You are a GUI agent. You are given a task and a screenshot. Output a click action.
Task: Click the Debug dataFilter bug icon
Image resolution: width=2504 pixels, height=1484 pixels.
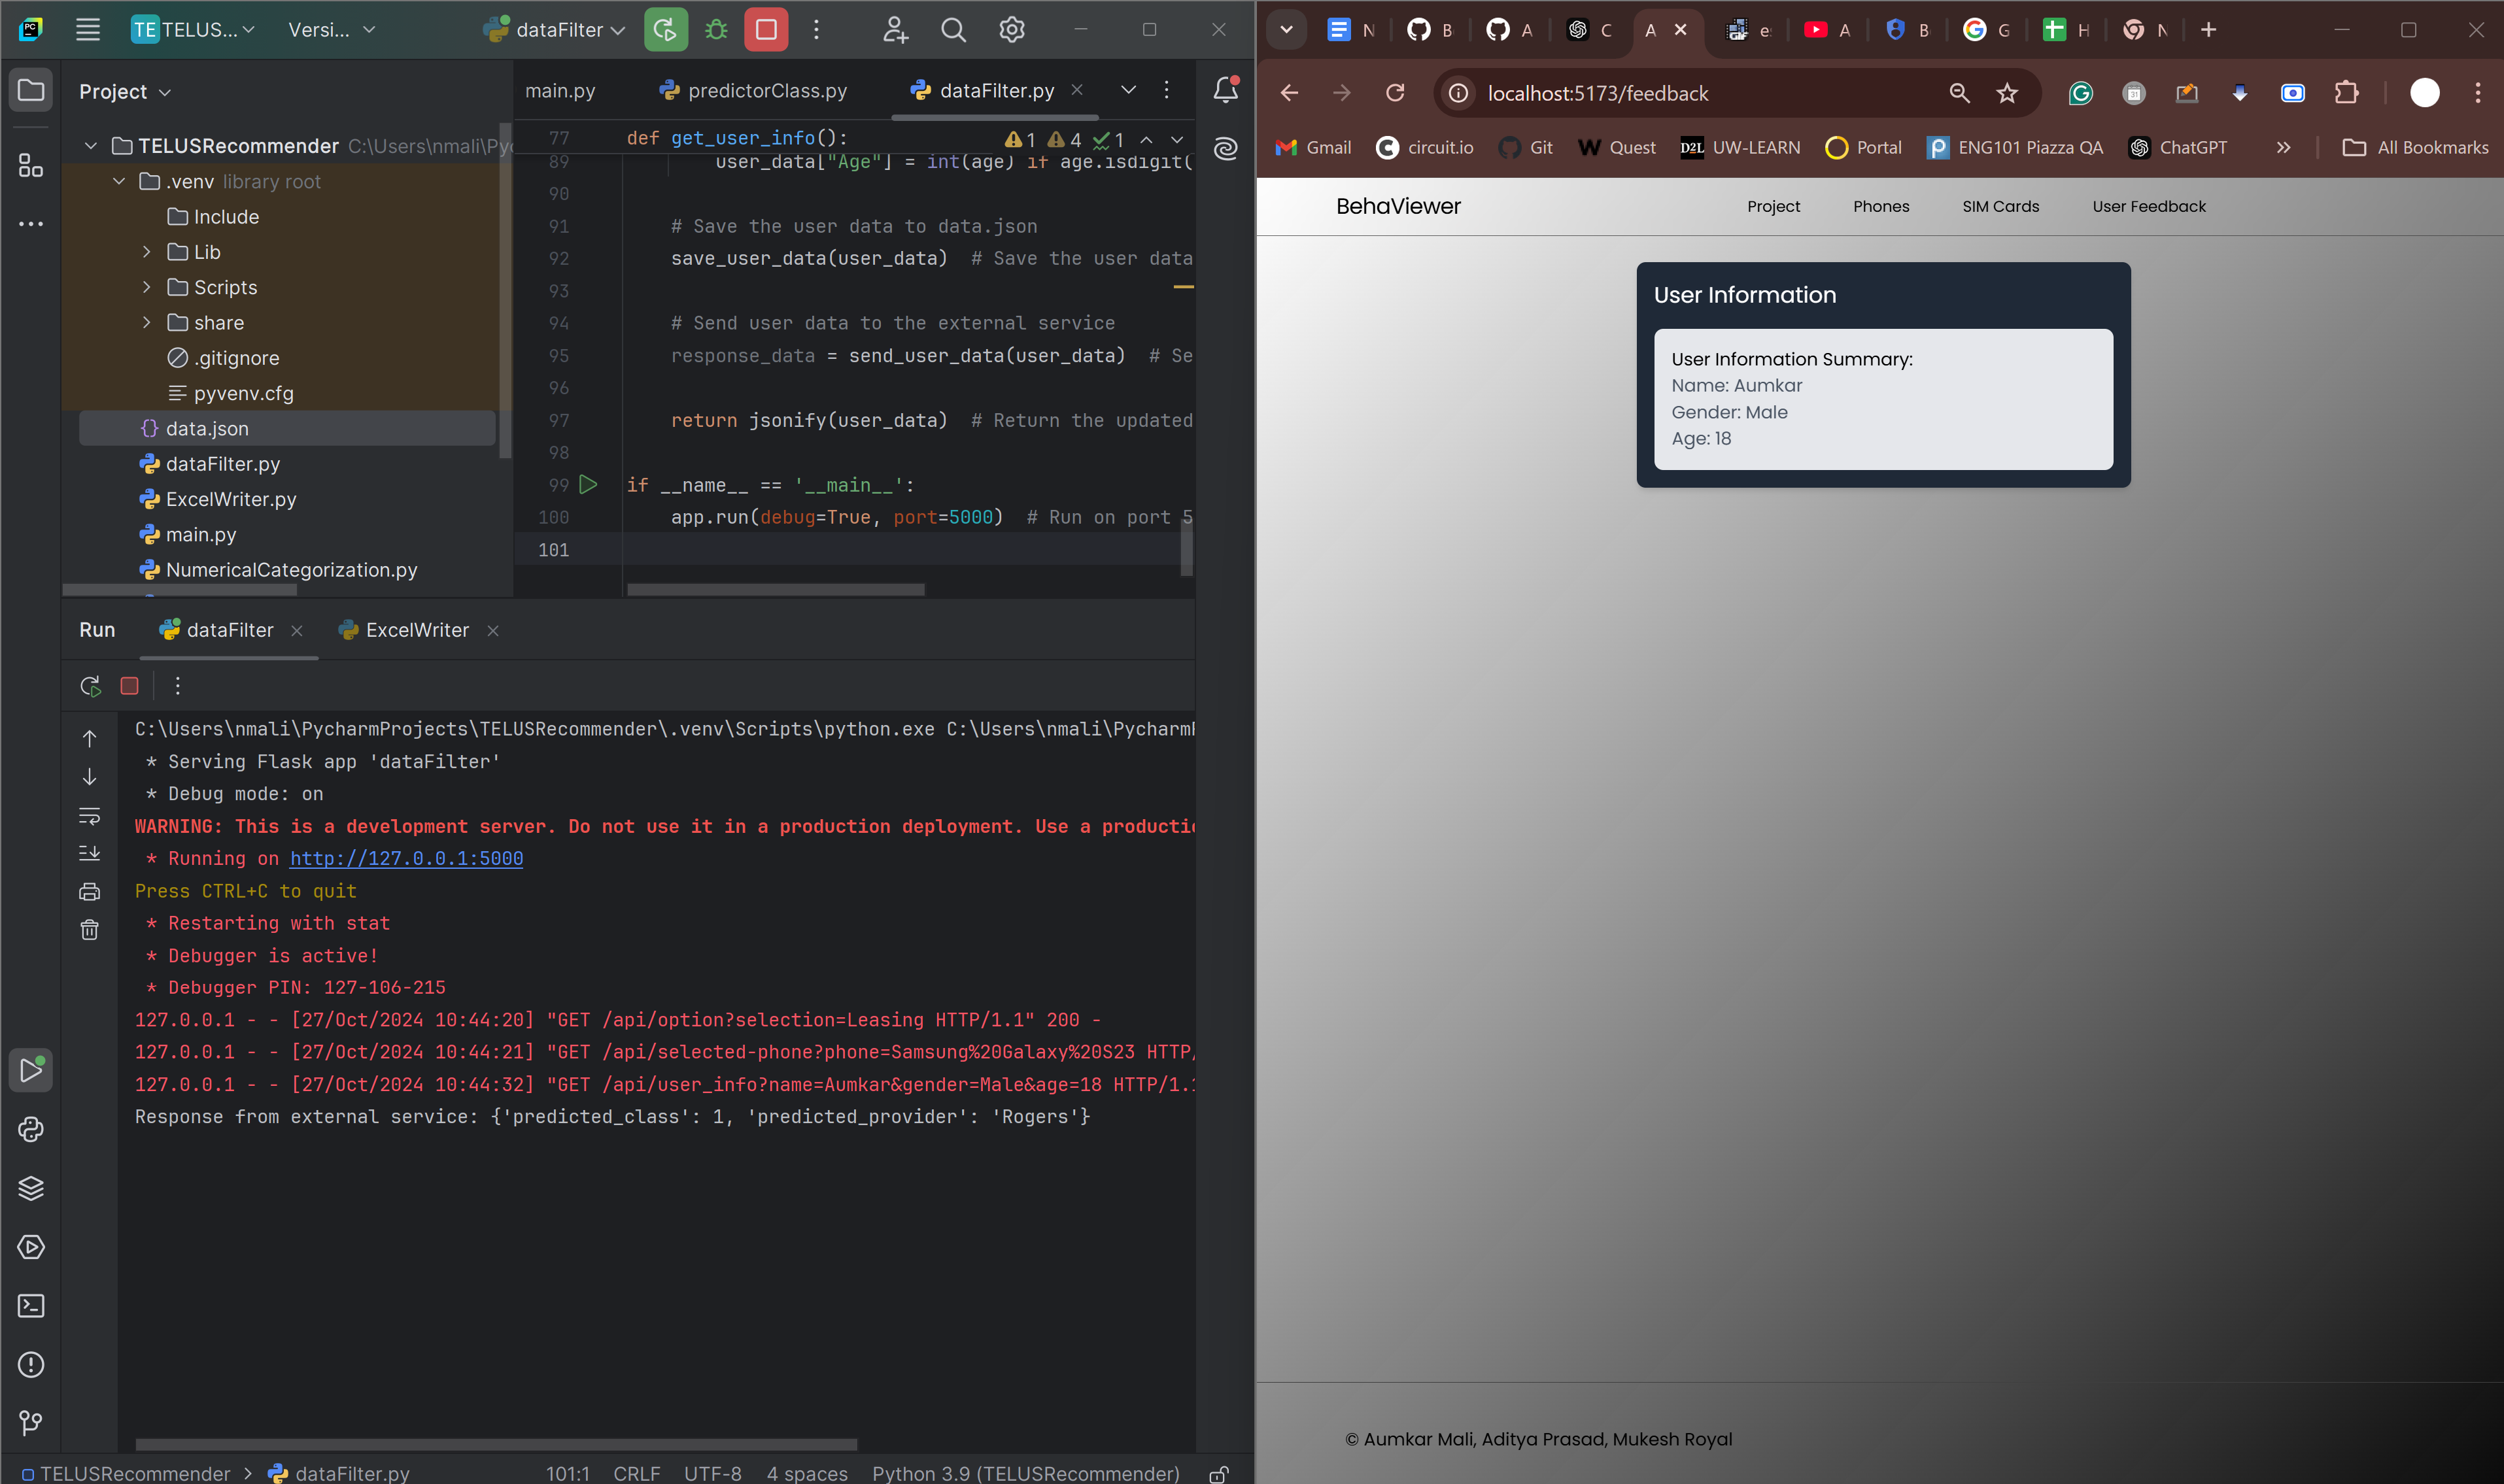(716, 30)
